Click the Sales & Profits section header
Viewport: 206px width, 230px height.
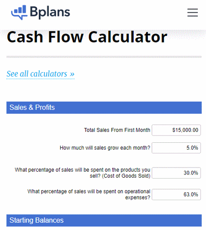point(104,107)
